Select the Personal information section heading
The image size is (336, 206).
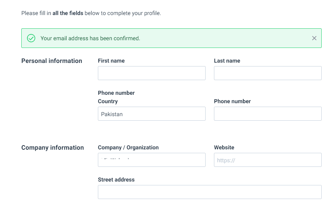coord(52,61)
